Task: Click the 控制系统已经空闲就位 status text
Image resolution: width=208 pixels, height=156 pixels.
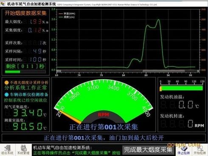Action: 25,100
